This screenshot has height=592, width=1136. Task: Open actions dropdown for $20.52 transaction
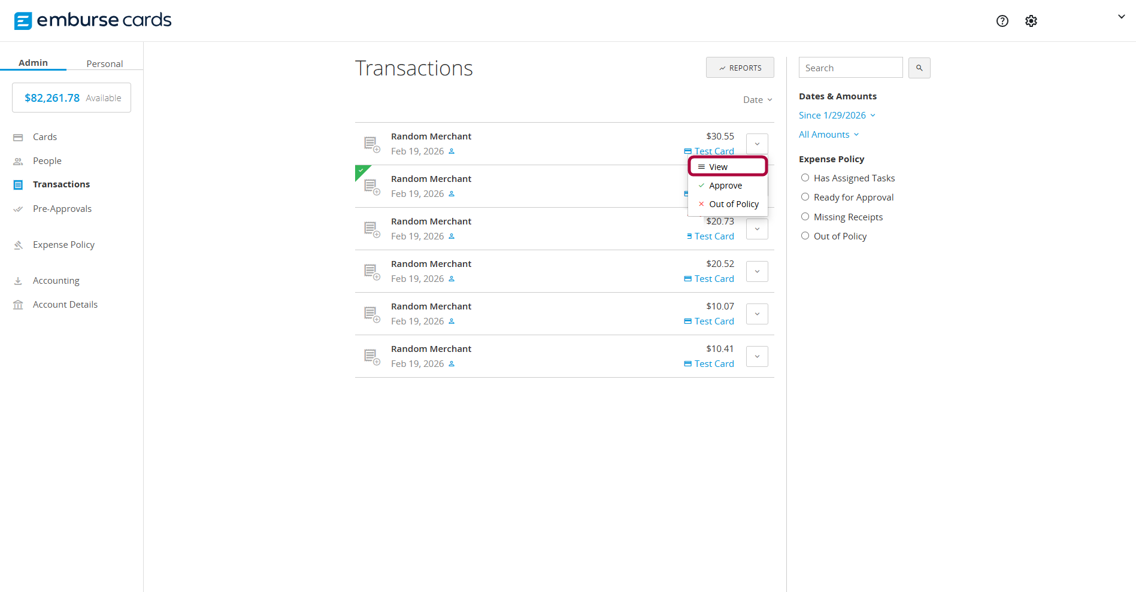click(x=757, y=272)
